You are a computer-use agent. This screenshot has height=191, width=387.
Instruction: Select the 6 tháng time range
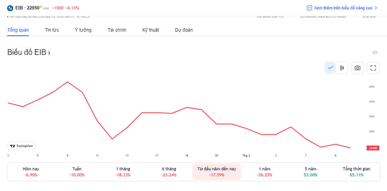(169, 172)
